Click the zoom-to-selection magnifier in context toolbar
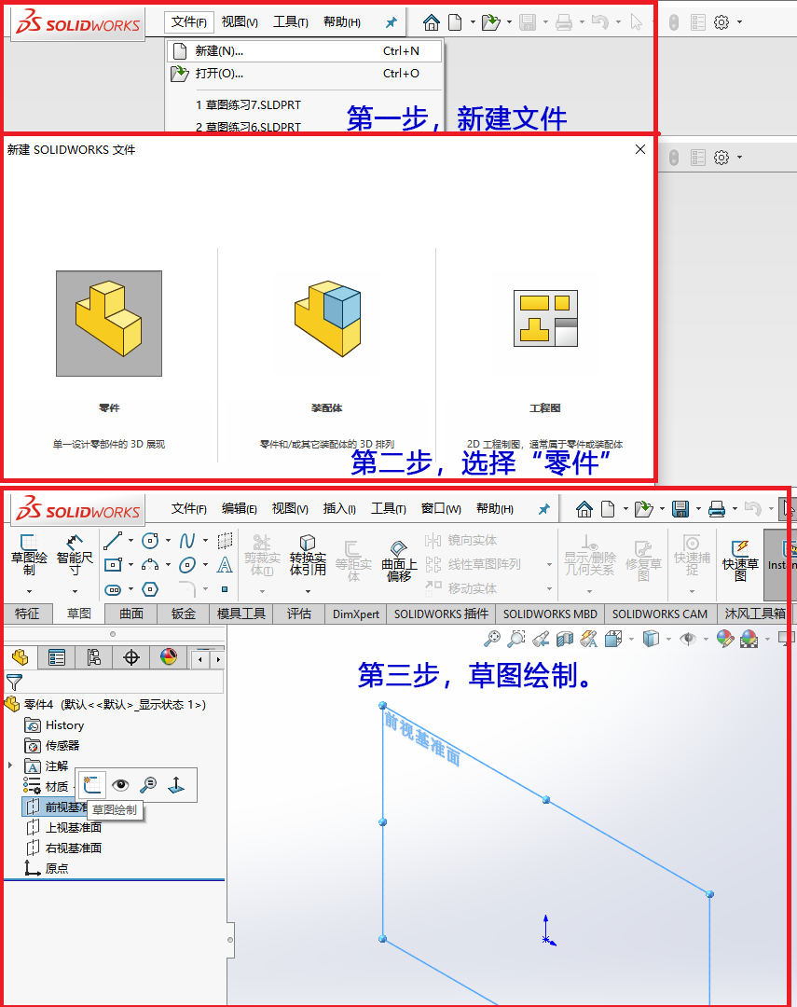 click(x=148, y=785)
